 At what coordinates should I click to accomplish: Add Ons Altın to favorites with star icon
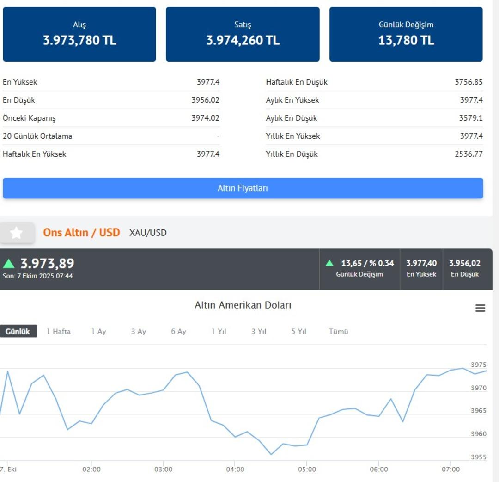pos(17,233)
